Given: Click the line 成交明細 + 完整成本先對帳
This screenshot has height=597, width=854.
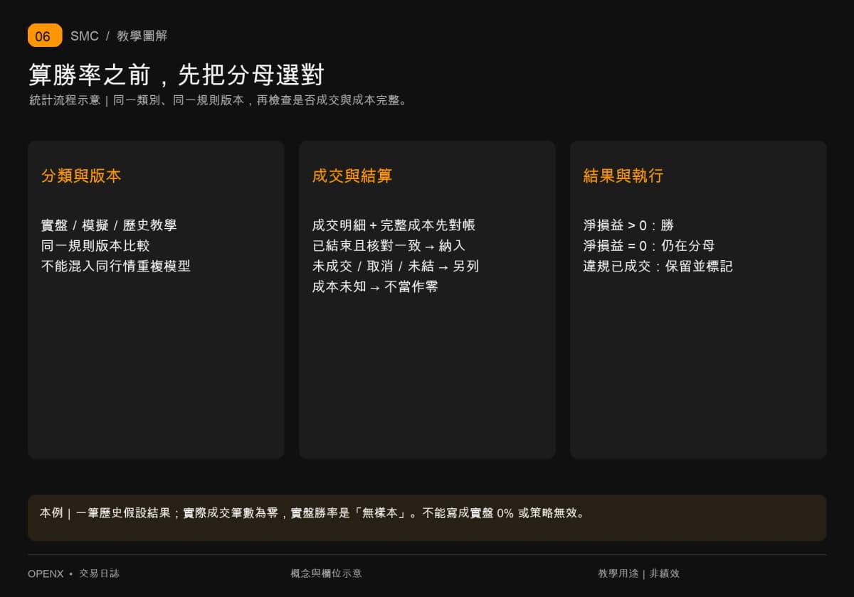Looking at the screenshot, I should tap(394, 225).
